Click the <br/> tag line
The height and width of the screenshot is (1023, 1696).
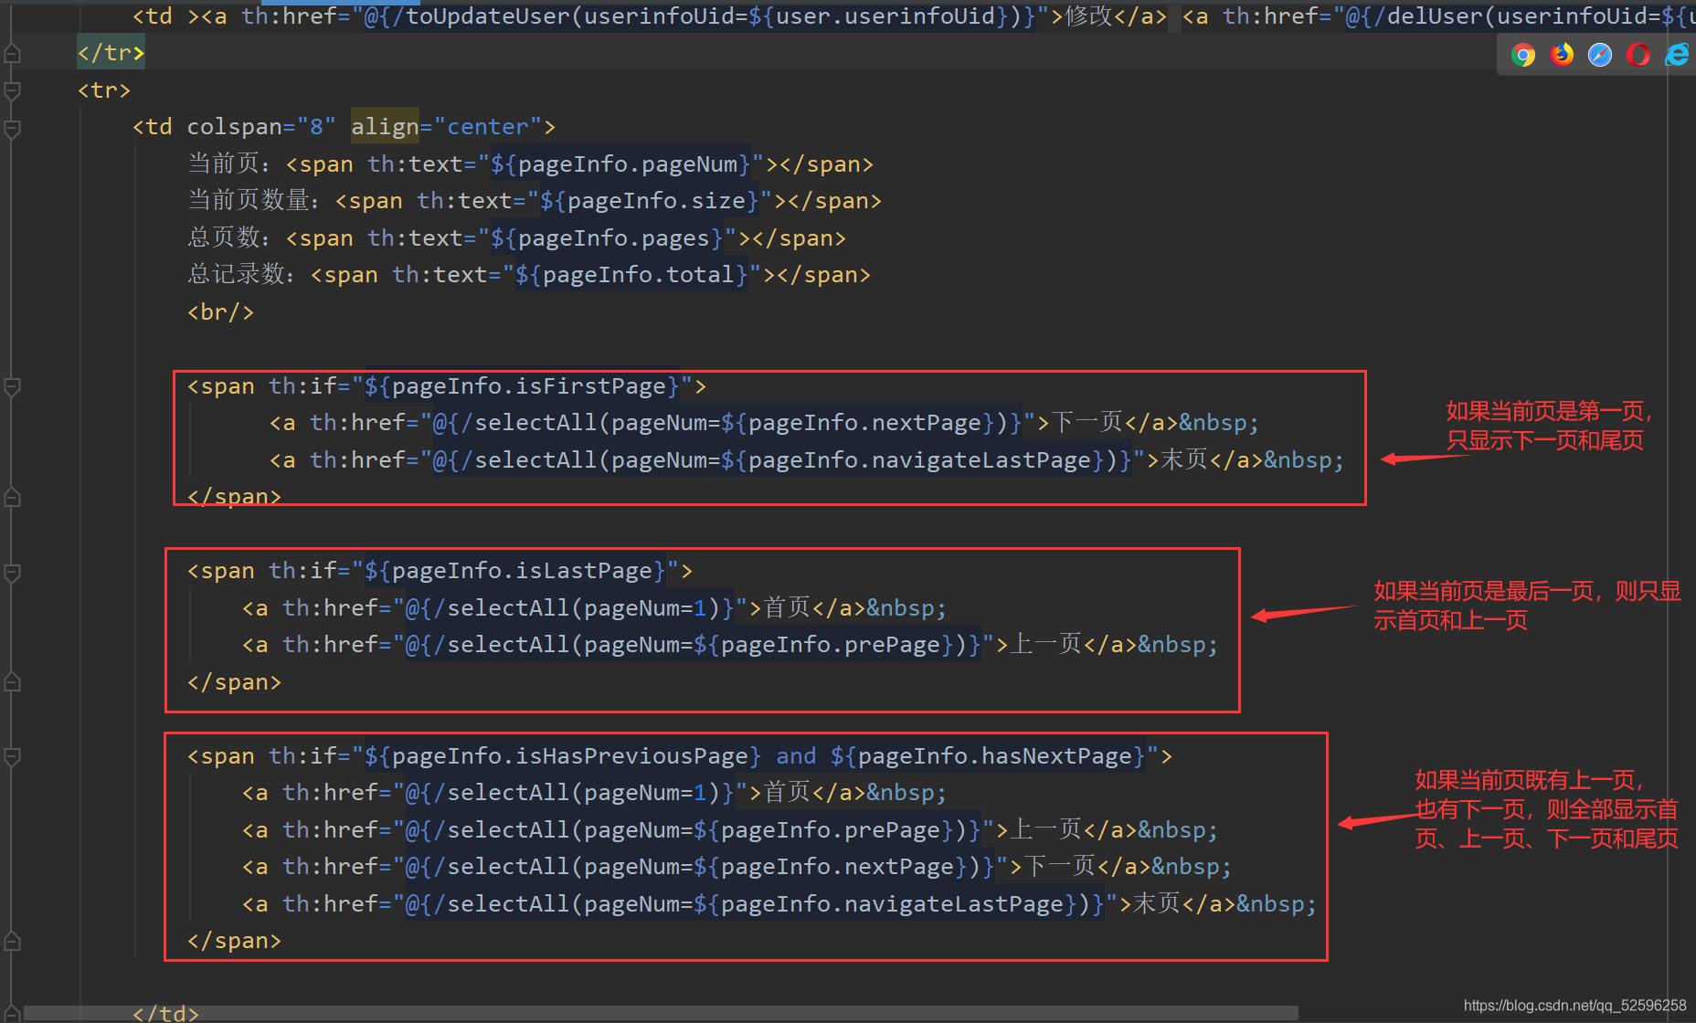[220, 312]
